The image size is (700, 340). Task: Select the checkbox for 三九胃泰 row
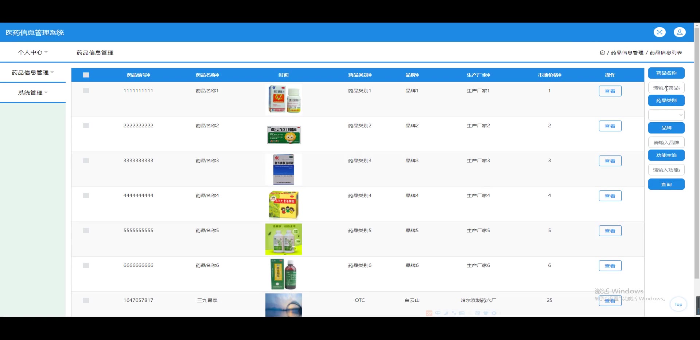[x=86, y=300]
